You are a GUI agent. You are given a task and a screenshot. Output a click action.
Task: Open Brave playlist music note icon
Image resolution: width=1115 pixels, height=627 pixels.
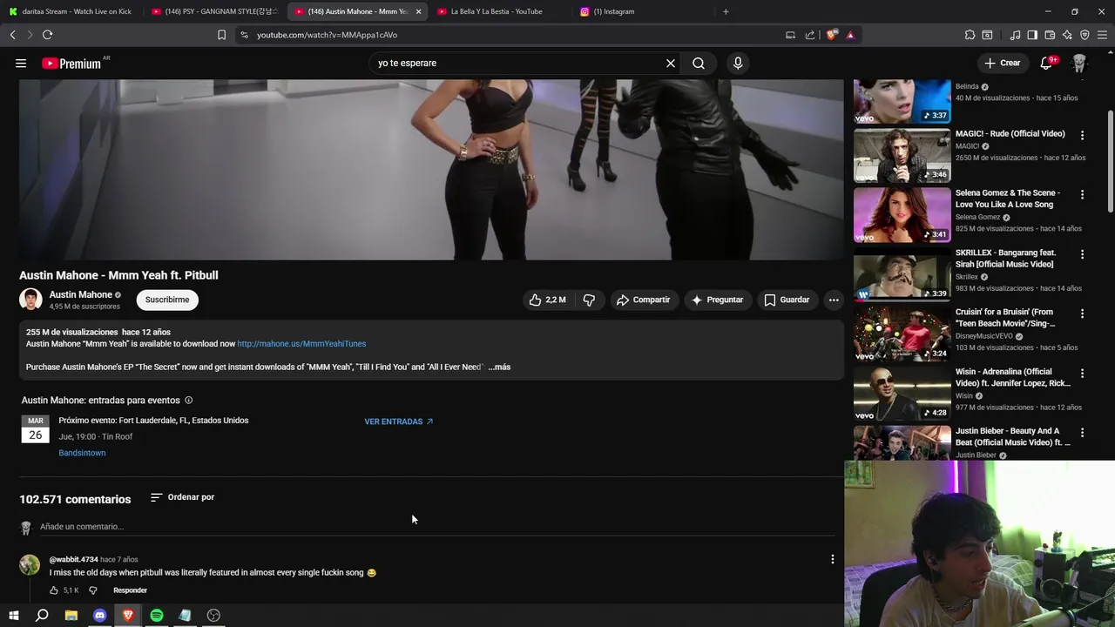pos(1015,35)
